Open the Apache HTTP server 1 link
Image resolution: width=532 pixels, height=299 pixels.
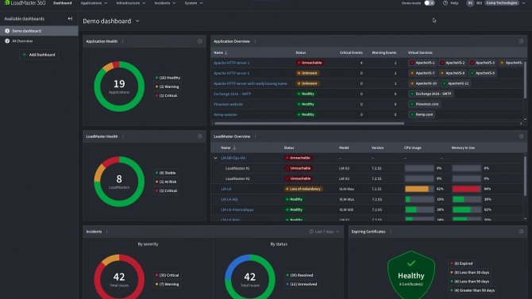(231, 63)
